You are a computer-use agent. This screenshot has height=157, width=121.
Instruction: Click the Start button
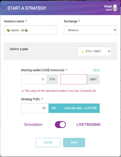click(74, 143)
